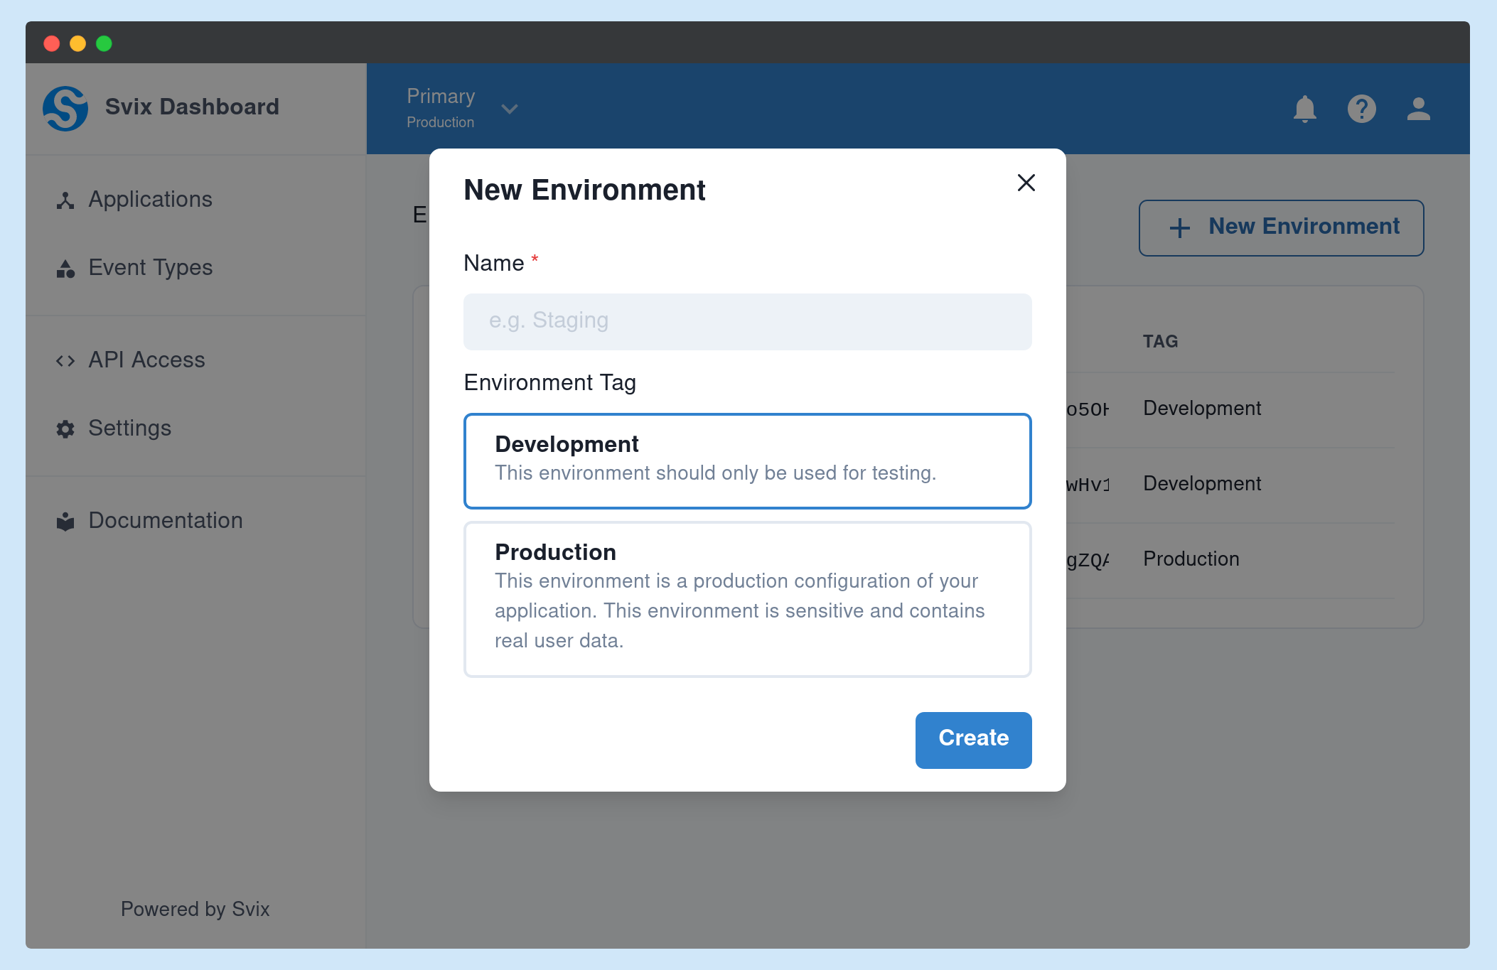Select the Development environment tag
Screen dimensions: 1497x970
click(747, 460)
